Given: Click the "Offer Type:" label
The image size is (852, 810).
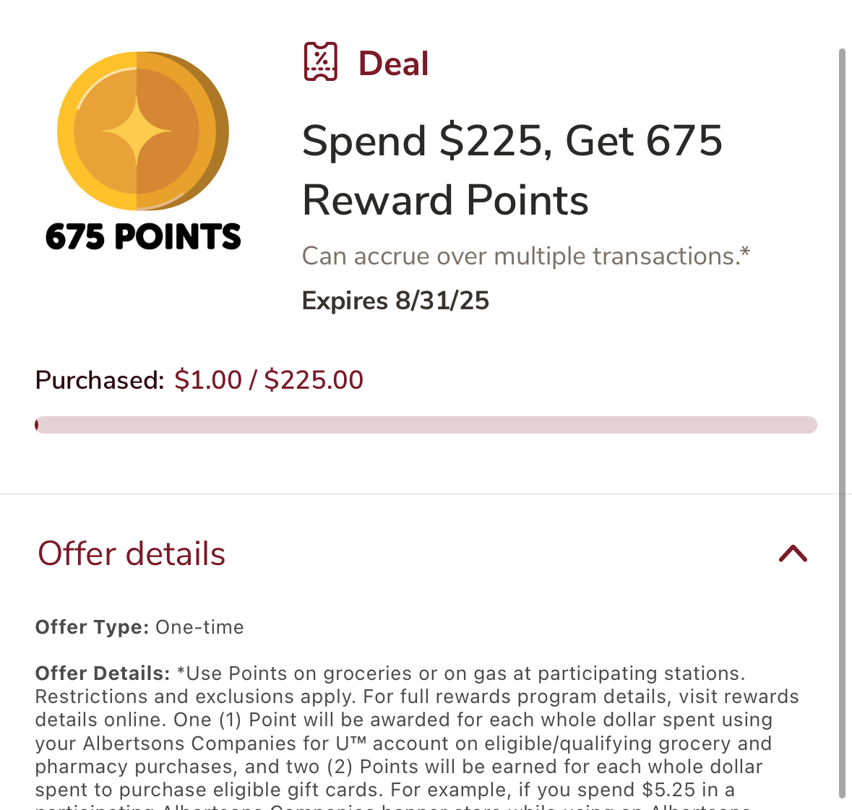Looking at the screenshot, I should [x=92, y=627].
